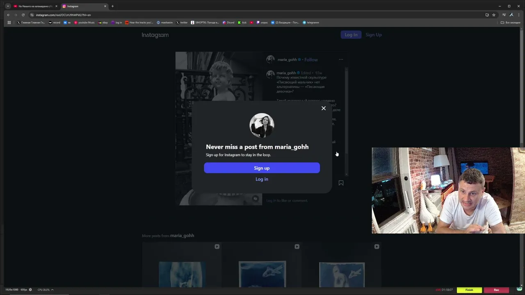This screenshot has width=525, height=295.
Task: Open the 'вк' bookmark
Action: 67,23
